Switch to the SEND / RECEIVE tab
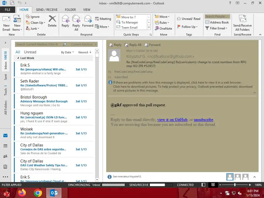 click(47, 10)
